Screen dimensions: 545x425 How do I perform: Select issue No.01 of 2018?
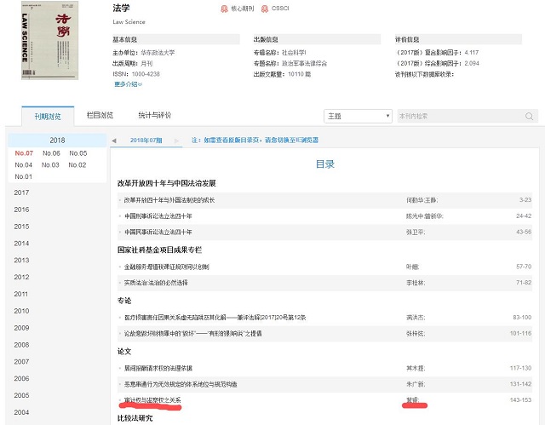pyautogui.click(x=24, y=176)
